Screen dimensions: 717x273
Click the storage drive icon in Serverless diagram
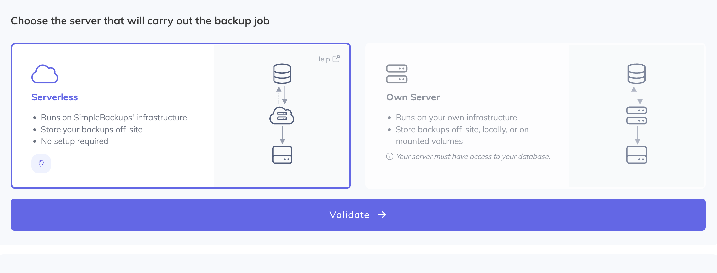282,155
